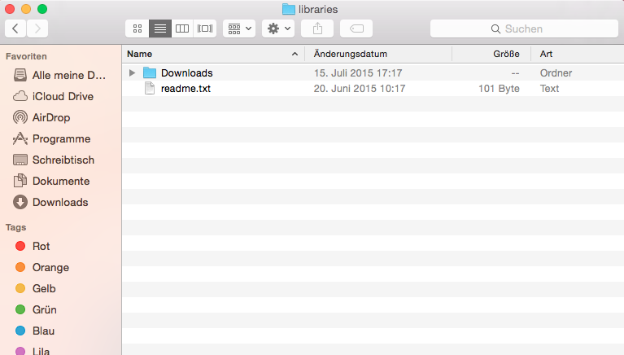Open Programme in sidebar

(60, 138)
